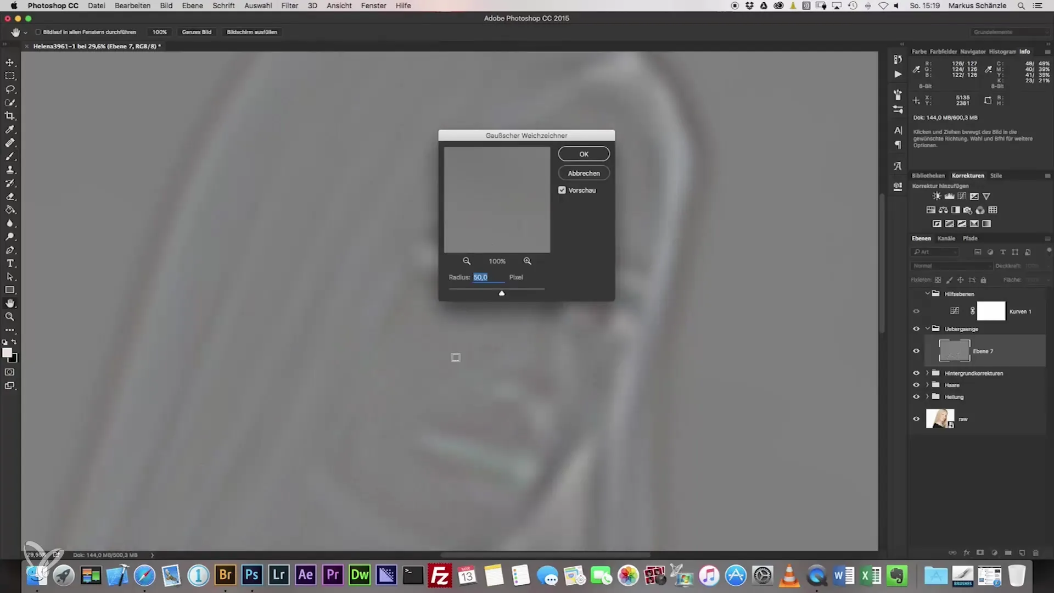Switch to the Histogram tab
1054x593 pixels.
(1002, 52)
